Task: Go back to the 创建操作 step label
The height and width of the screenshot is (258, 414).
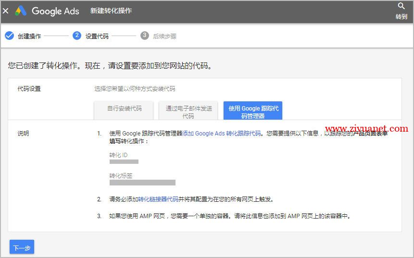Action: (x=29, y=36)
